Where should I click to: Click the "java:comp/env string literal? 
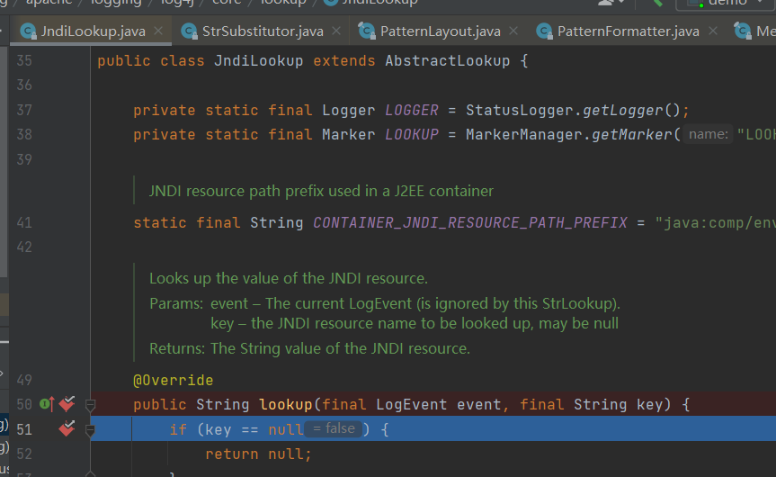pos(715,223)
